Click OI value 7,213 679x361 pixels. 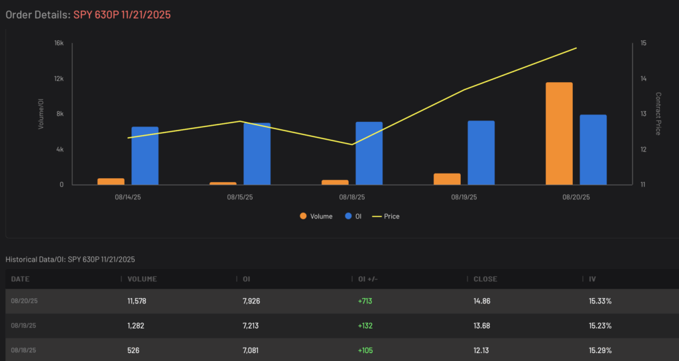point(250,325)
